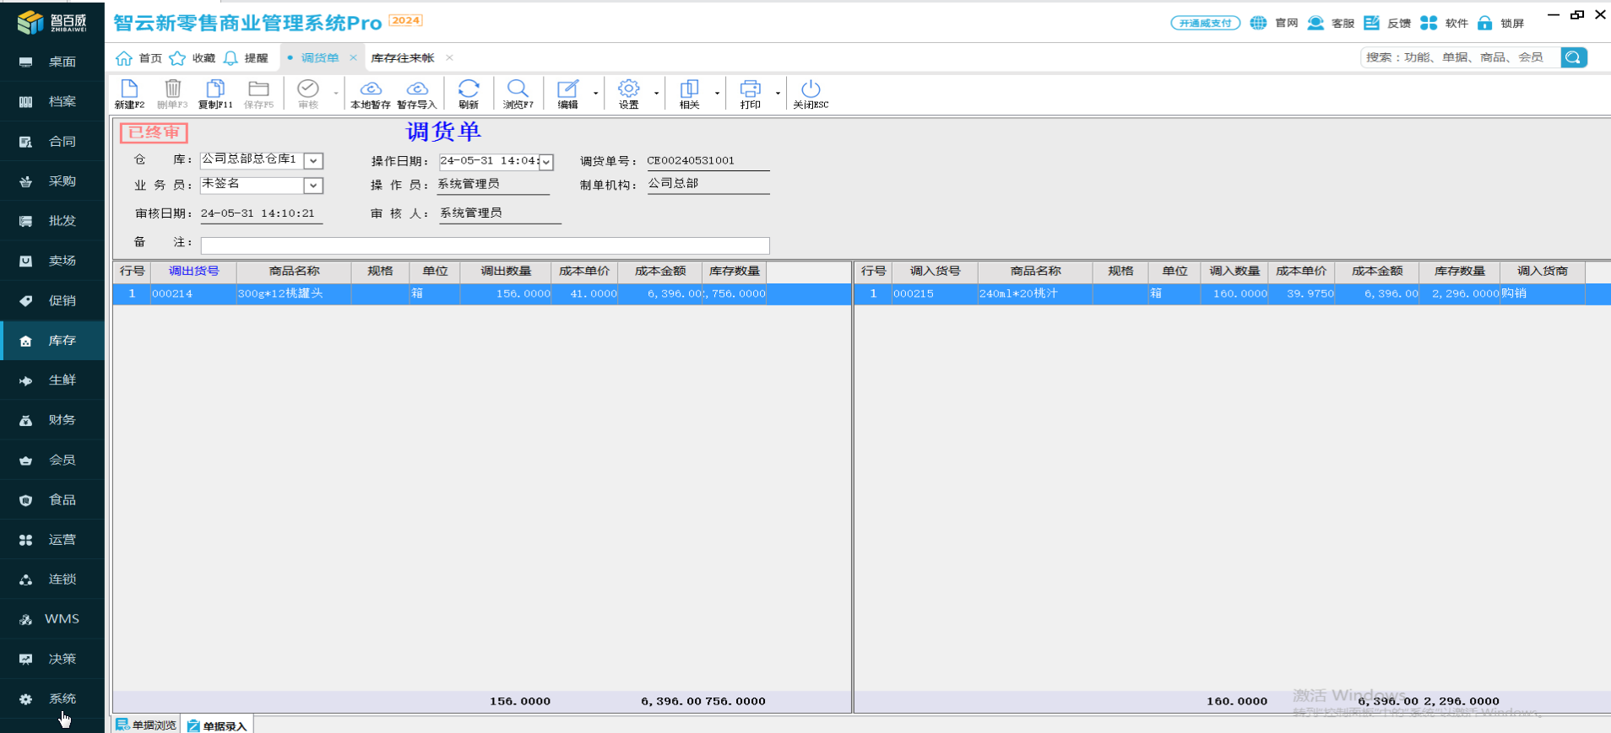The image size is (1611, 733).
Task: Click the 设置 gear icon in toolbar
Action: [628, 89]
